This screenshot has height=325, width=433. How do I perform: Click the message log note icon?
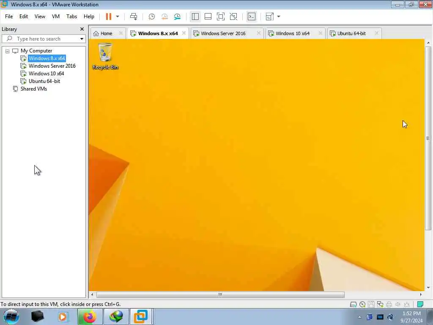pos(420,305)
